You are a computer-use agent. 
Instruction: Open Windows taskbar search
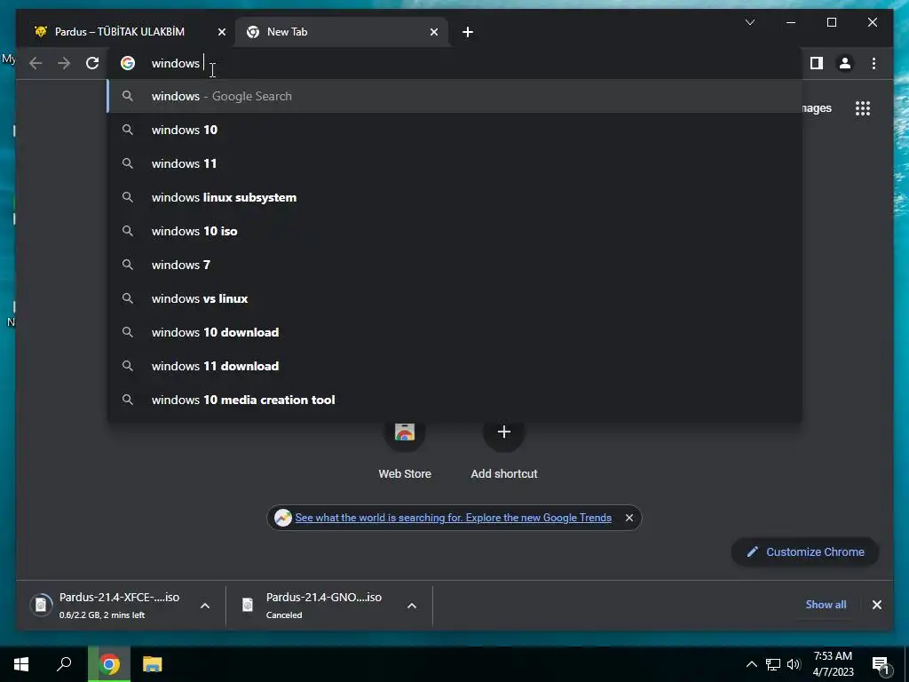(64, 664)
